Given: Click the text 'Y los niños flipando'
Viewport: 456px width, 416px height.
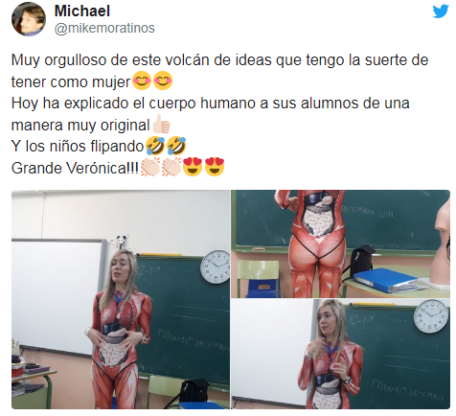Looking at the screenshot, I should (78, 147).
